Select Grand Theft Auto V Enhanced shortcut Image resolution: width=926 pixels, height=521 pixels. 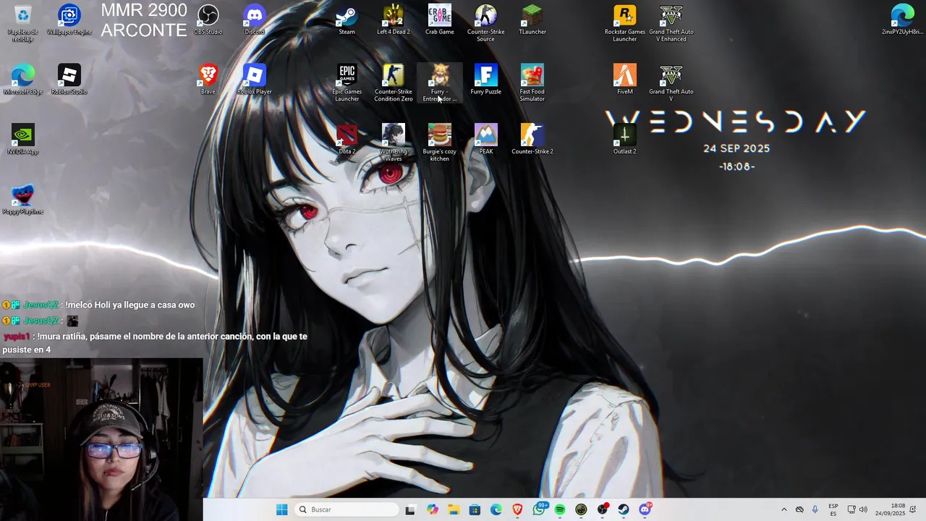[x=671, y=23]
